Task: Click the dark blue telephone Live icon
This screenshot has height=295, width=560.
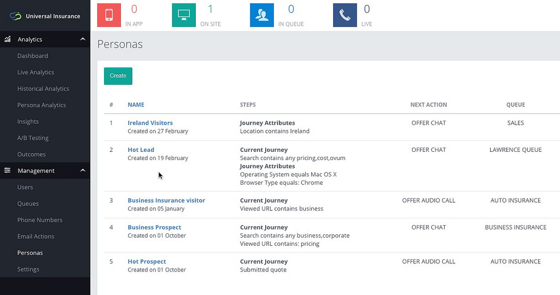Action: [345, 15]
